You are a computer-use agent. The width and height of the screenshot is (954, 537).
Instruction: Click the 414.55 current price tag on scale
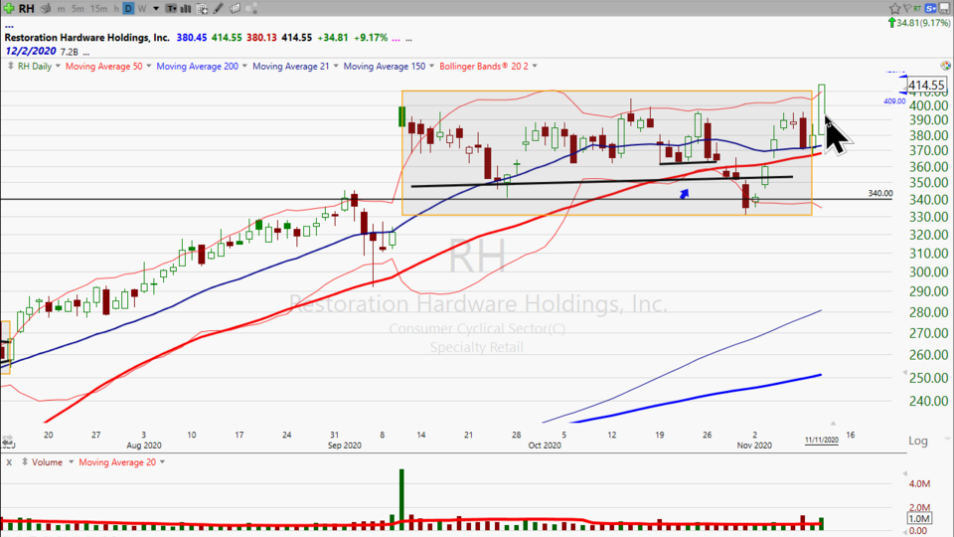coord(926,86)
